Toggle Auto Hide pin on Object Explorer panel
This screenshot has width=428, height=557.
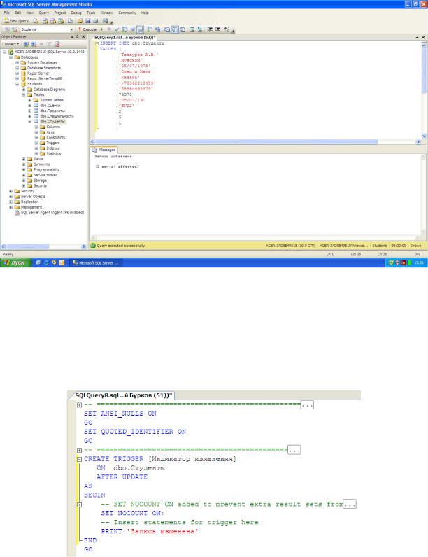point(78,37)
